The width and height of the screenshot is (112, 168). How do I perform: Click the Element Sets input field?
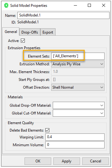(78, 56)
